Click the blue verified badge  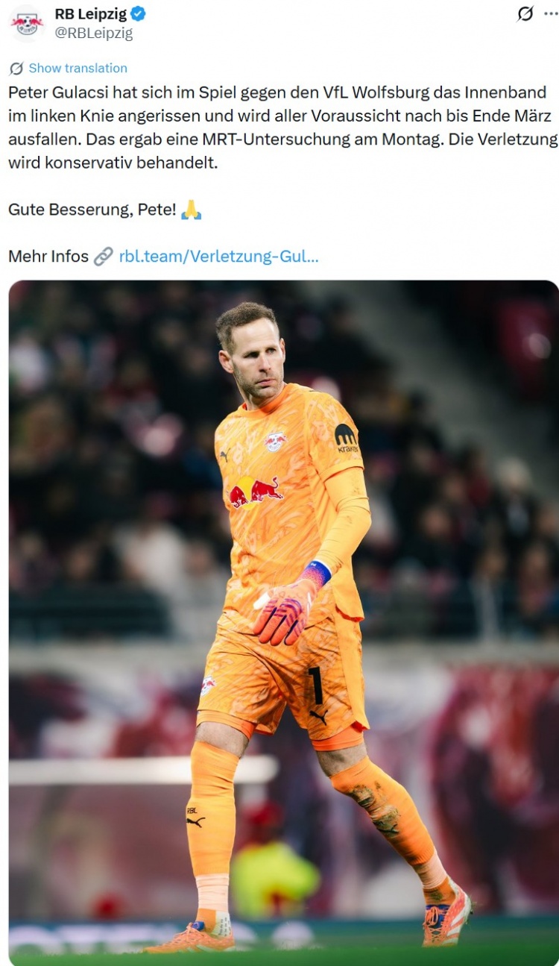coord(138,14)
